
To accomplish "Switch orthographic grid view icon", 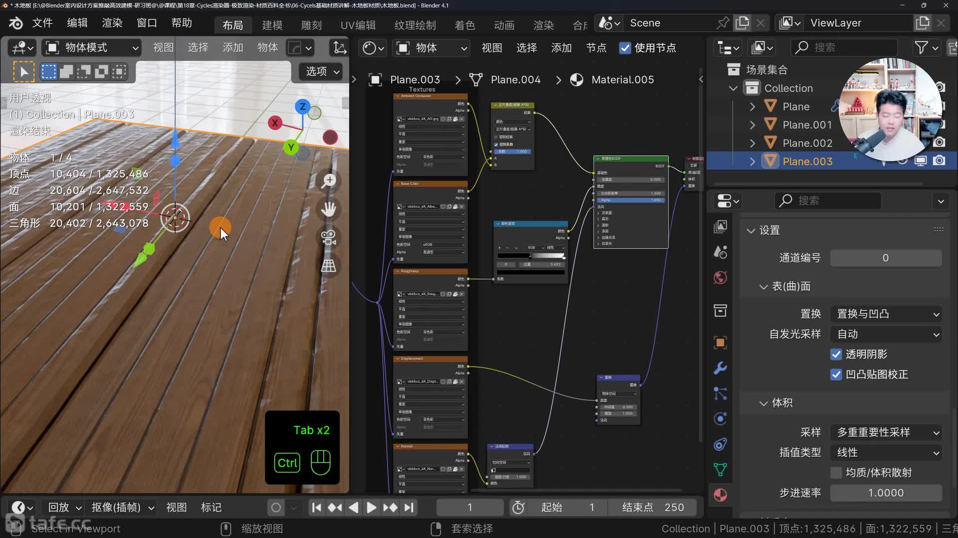I will 329,266.
